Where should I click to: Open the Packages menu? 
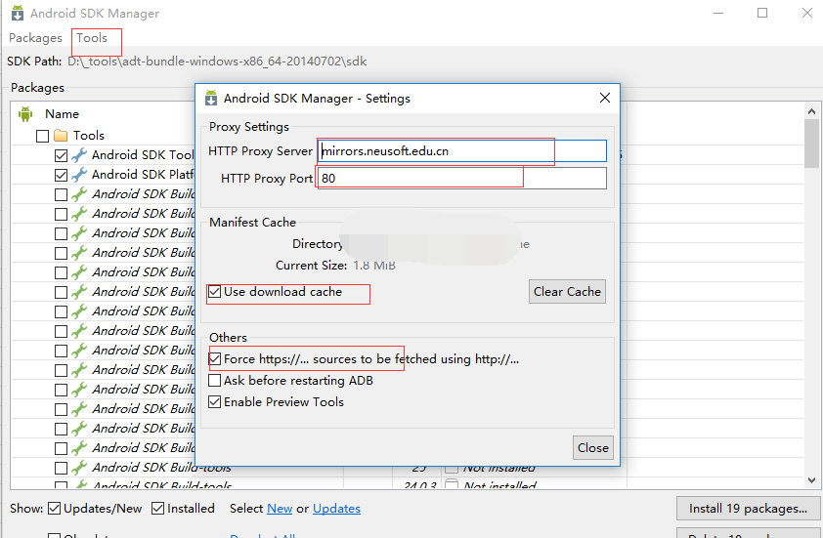tap(35, 38)
